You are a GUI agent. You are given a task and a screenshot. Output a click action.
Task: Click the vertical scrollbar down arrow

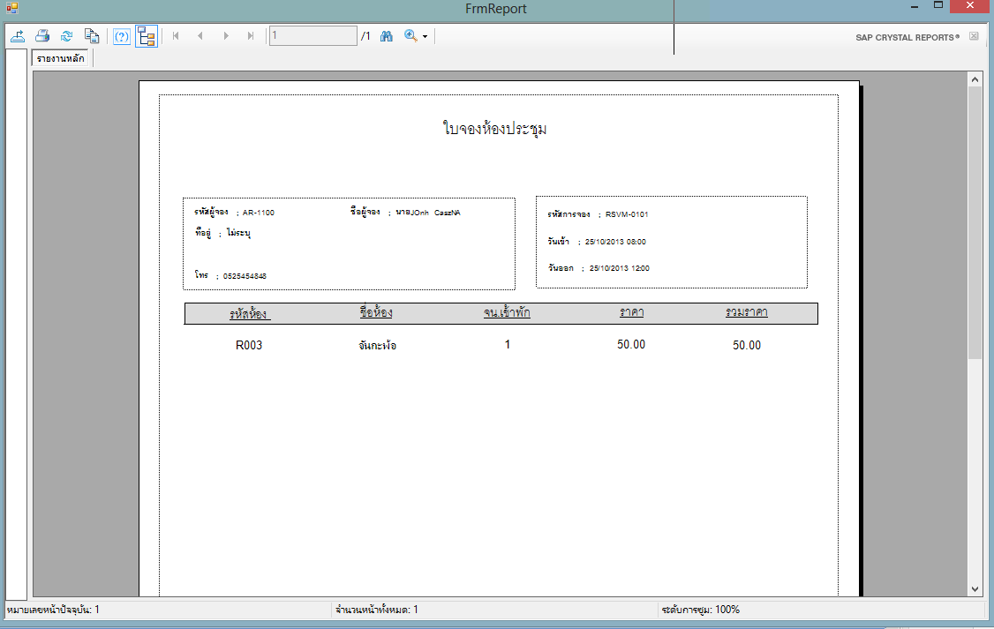(x=975, y=588)
